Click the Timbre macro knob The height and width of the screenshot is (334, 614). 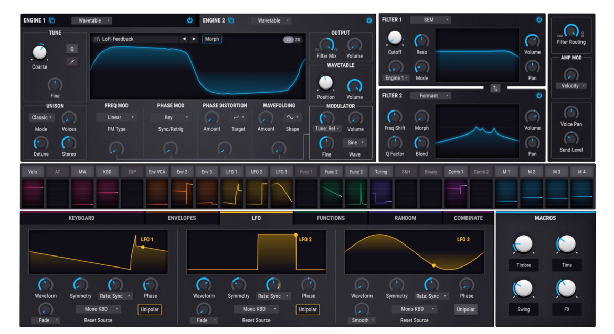(524, 244)
